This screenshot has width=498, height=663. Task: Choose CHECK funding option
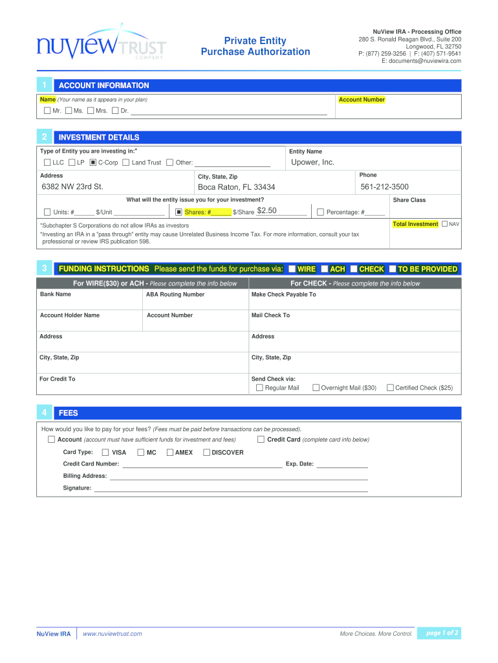[354, 269]
